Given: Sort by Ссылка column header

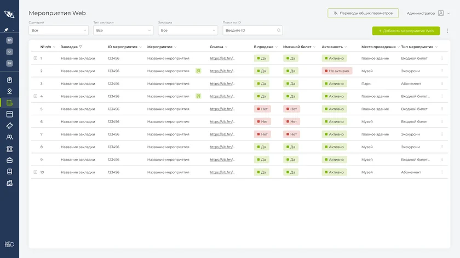Looking at the screenshot, I should 219,47.
